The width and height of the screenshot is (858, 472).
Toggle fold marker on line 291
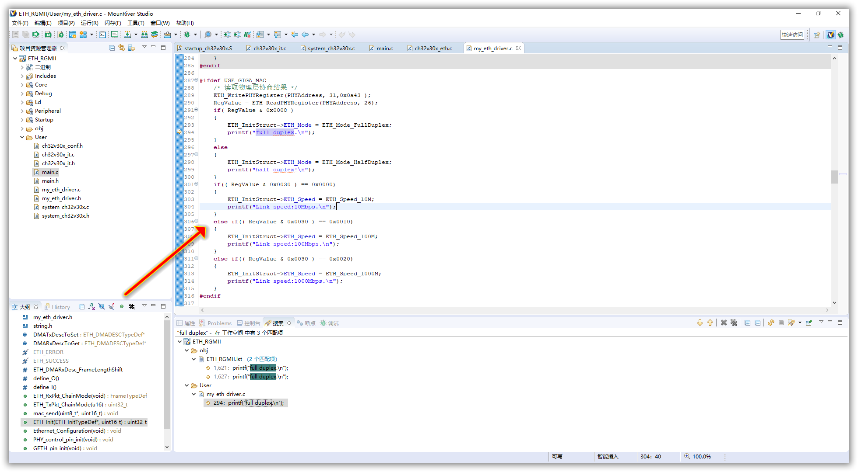[196, 110]
